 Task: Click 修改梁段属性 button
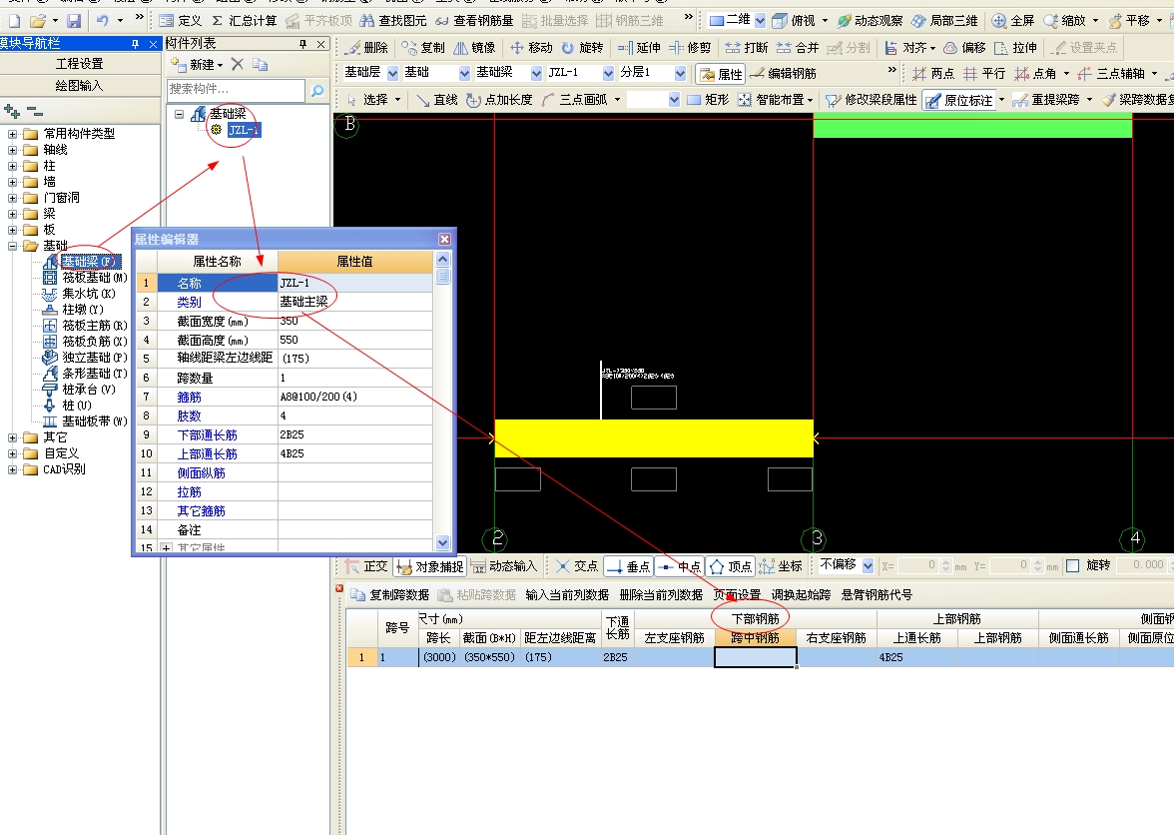tap(871, 100)
